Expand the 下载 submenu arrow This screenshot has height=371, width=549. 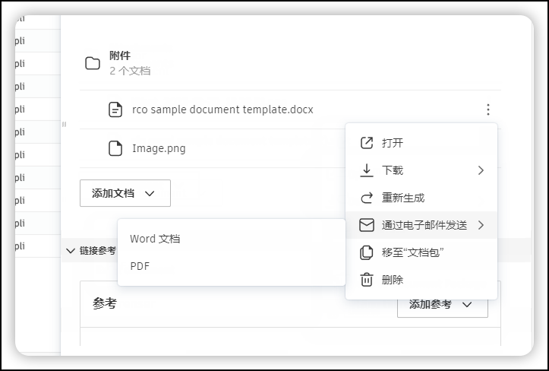point(481,170)
